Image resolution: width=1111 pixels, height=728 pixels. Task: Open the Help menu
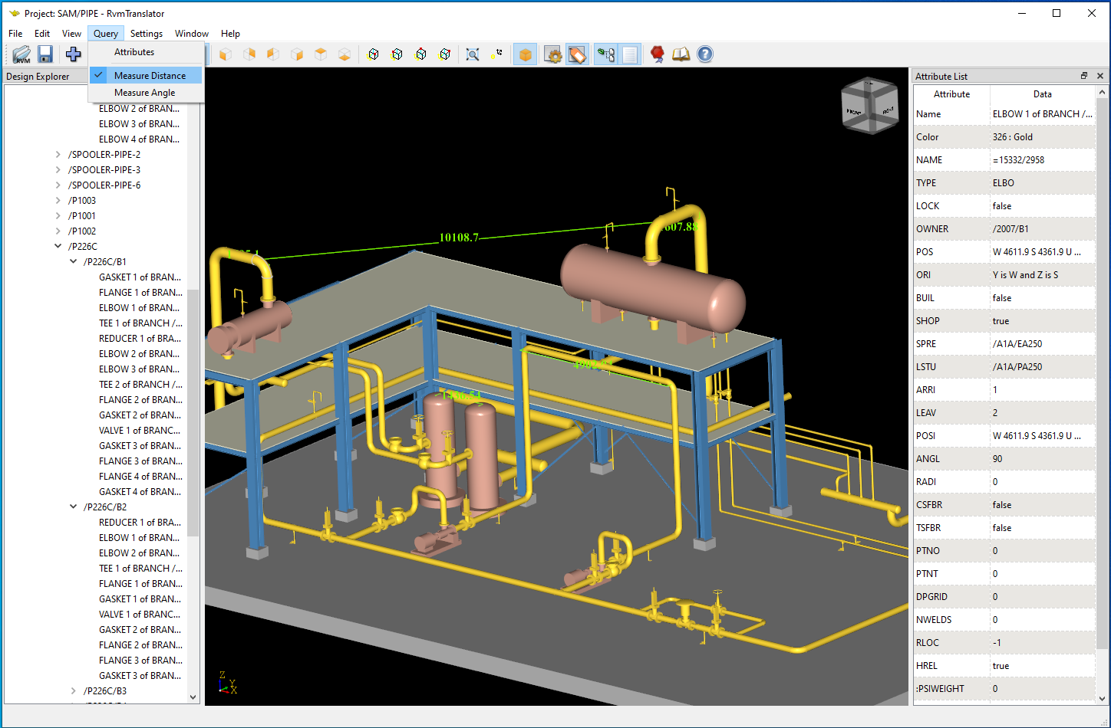pyautogui.click(x=230, y=34)
